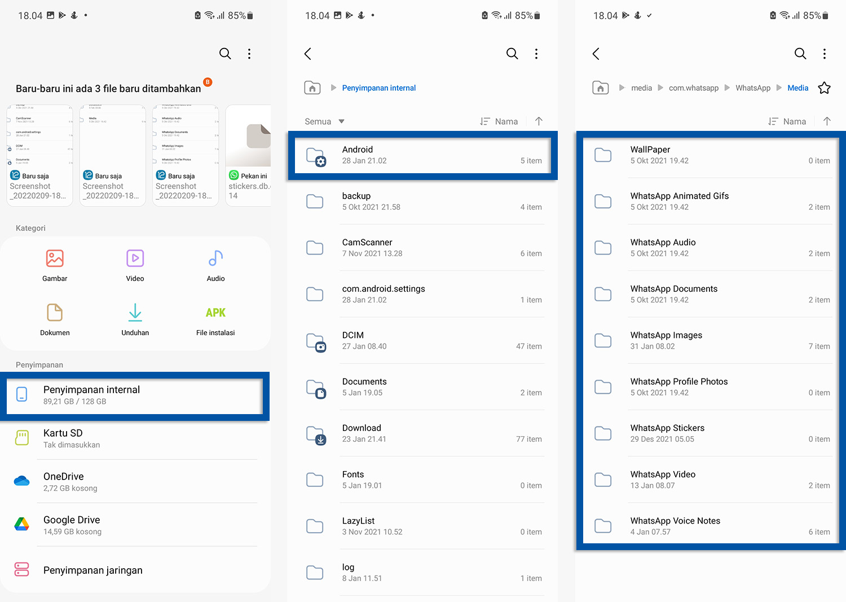
Task: Click the breadcrumb chevron after Penyimpanan internal
Action: click(333, 87)
